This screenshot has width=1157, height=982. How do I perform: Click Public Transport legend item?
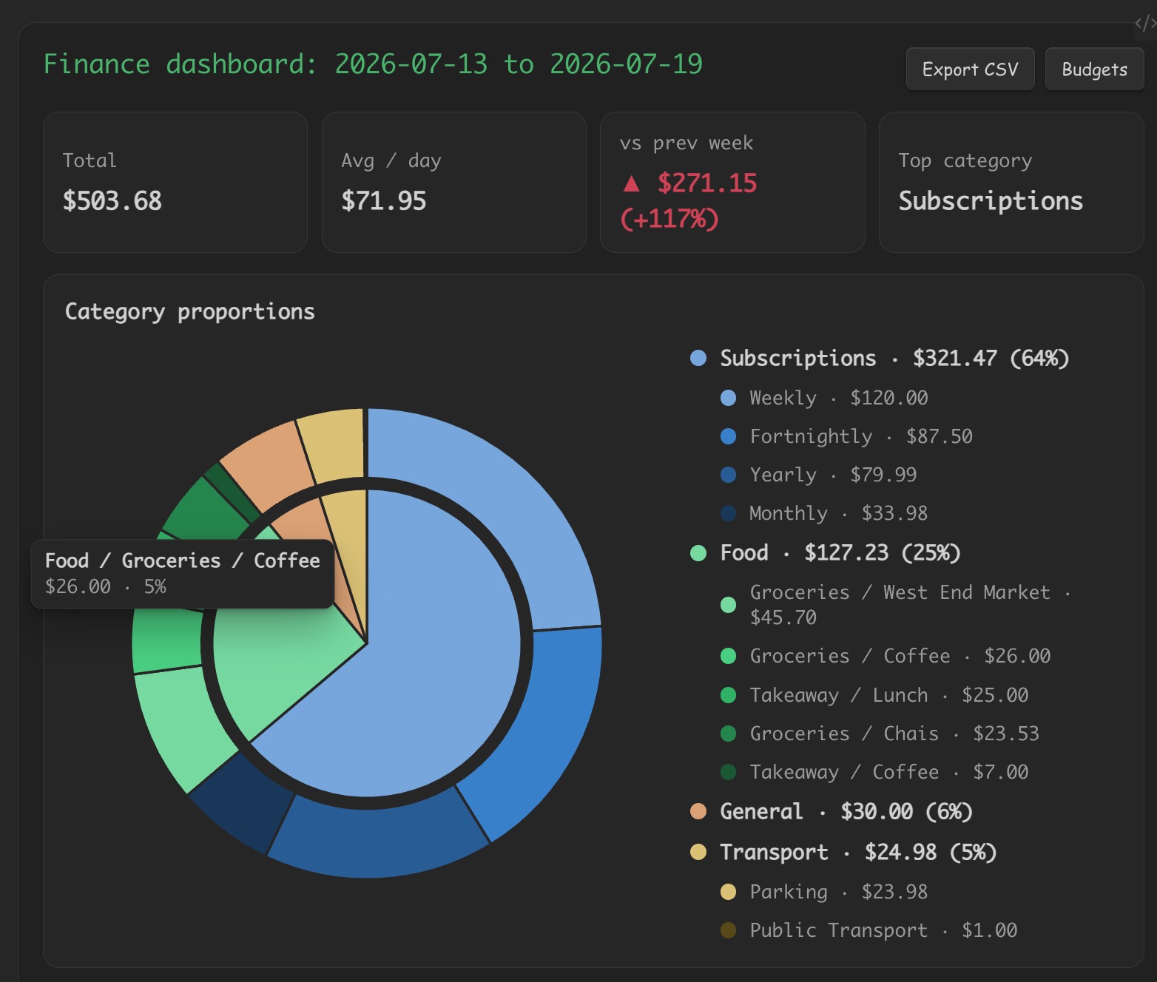[x=868, y=930]
